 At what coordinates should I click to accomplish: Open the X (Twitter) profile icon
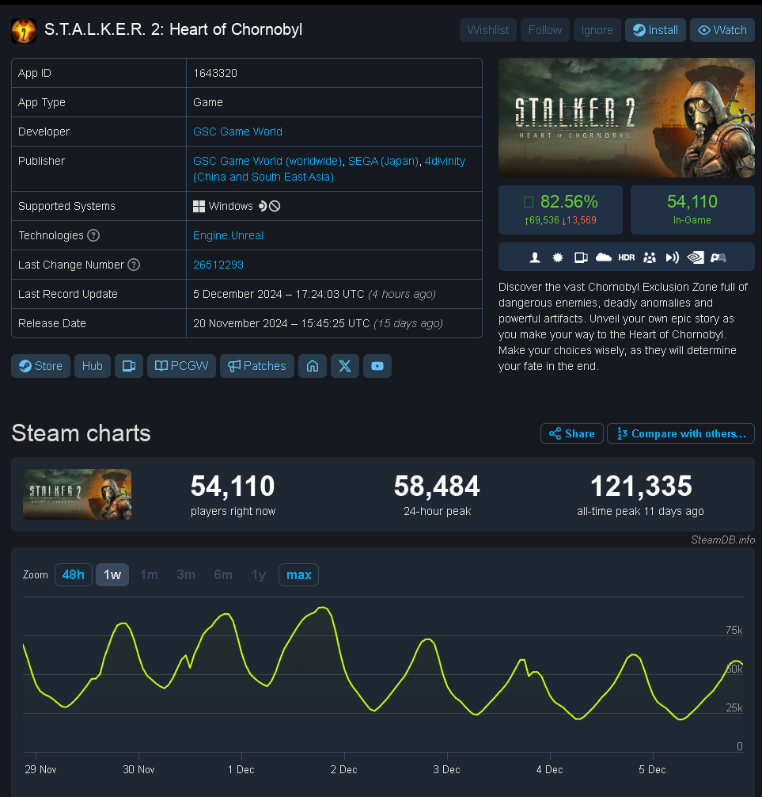[345, 366]
